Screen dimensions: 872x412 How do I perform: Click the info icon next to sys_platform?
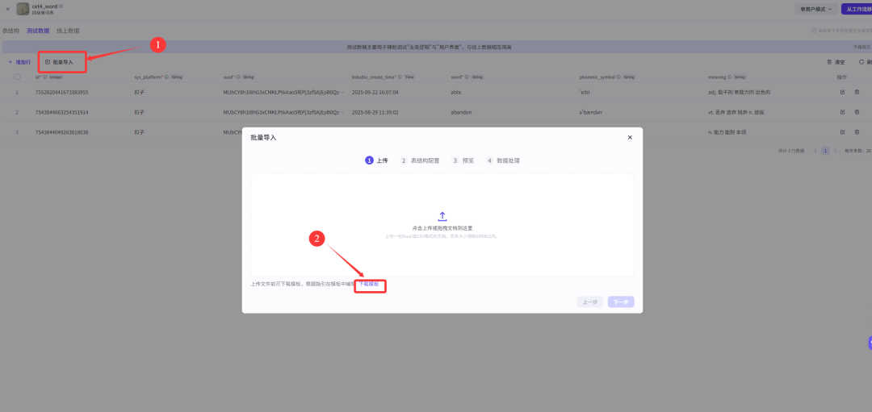point(166,77)
